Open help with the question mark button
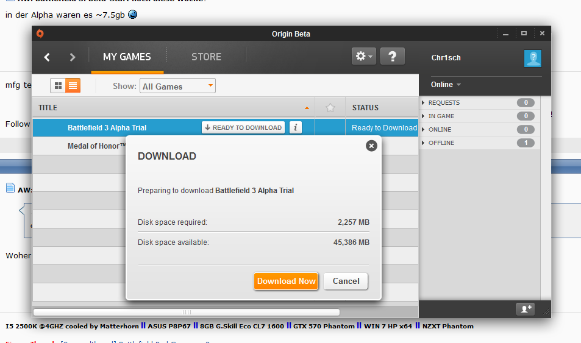Viewport: 581px width, 343px height. (393, 56)
